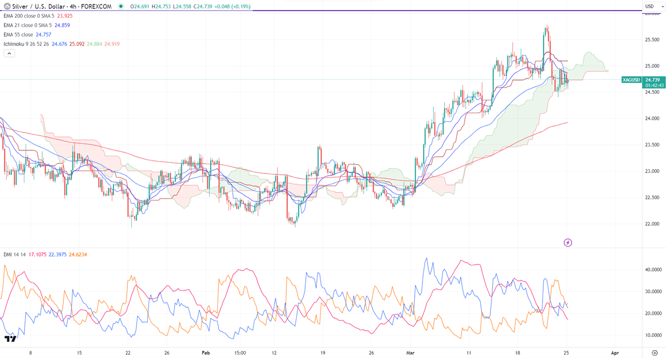Click the open price O24.691
The height and width of the screenshot is (358, 666).
(140, 6)
